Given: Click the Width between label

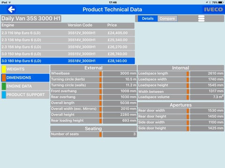Looking at the screenshot, I should (x=151, y=91).
